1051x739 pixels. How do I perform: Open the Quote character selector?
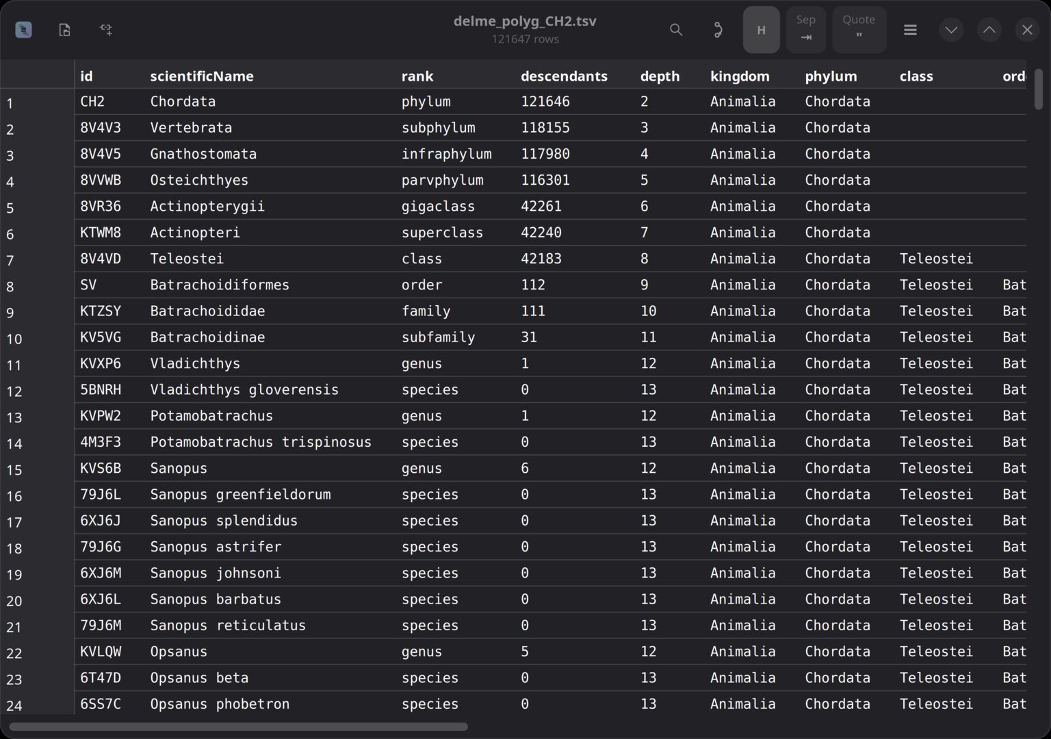coord(859,29)
